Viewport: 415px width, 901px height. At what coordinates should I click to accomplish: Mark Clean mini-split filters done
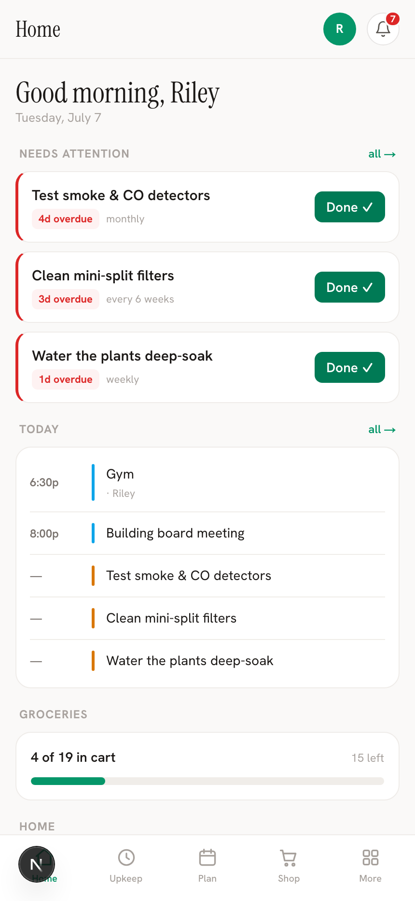pyautogui.click(x=350, y=287)
